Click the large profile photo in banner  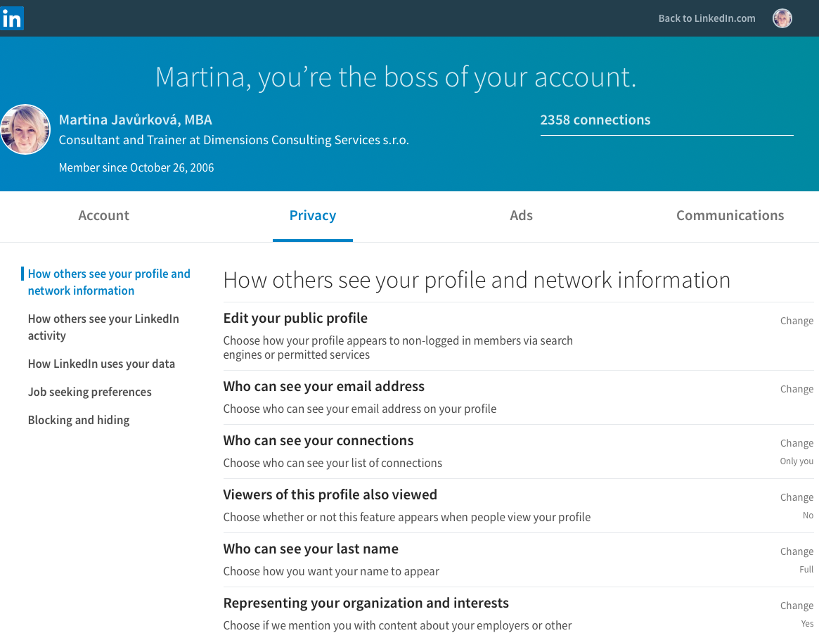click(x=25, y=129)
